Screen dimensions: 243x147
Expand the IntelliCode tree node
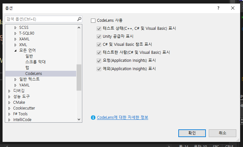pos(10,120)
